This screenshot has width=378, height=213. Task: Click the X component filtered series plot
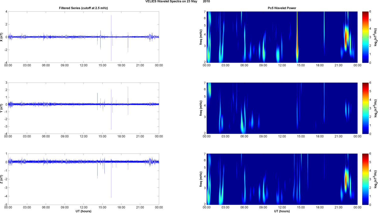(x=84, y=37)
